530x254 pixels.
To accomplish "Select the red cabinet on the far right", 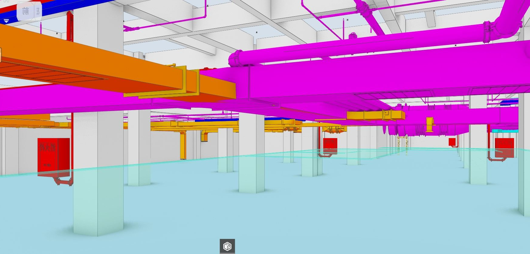I will pos(504,147).
